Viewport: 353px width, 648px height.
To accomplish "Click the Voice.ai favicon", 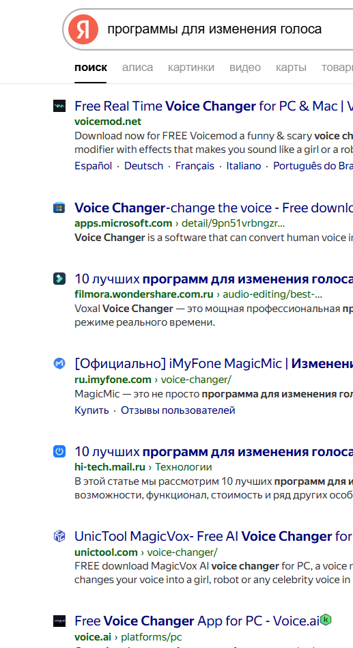I will (x=59, y=621).
